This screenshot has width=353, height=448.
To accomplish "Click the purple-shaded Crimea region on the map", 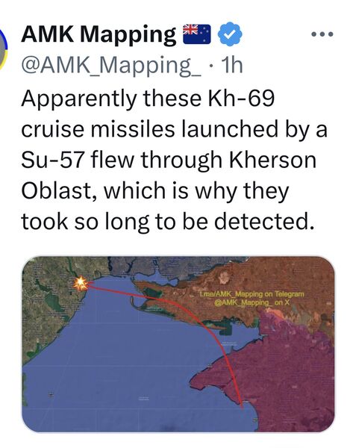I will pyautogui.click(x=286, y=377).
